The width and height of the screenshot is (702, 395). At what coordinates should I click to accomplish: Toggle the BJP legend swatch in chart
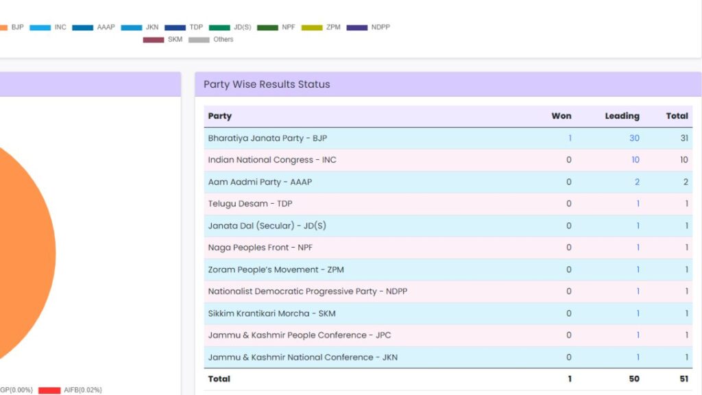point(3,27)
